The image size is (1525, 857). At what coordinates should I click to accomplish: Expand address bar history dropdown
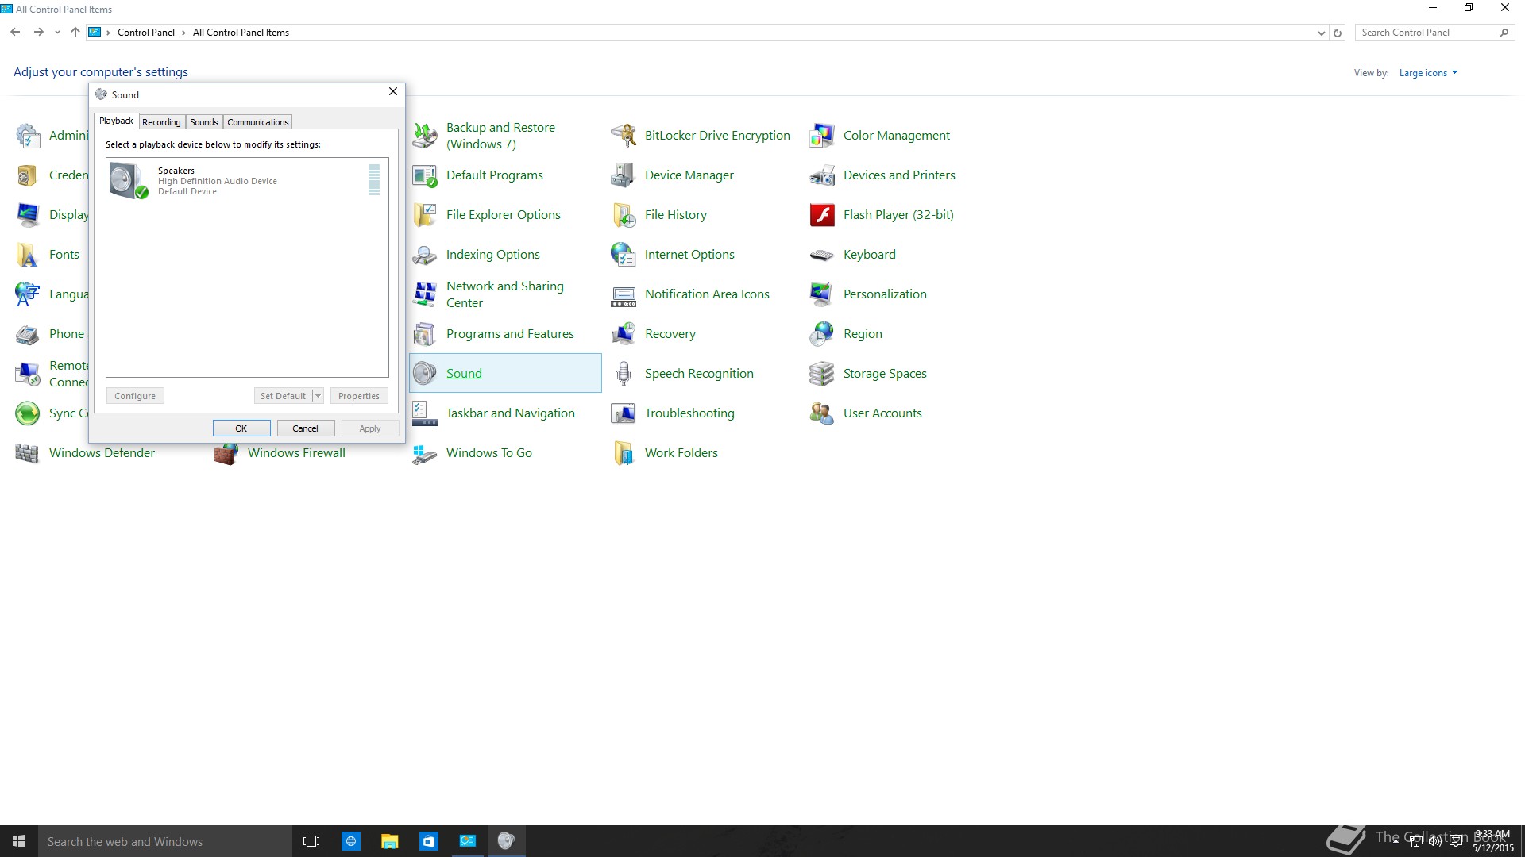tap(1321, 33)
